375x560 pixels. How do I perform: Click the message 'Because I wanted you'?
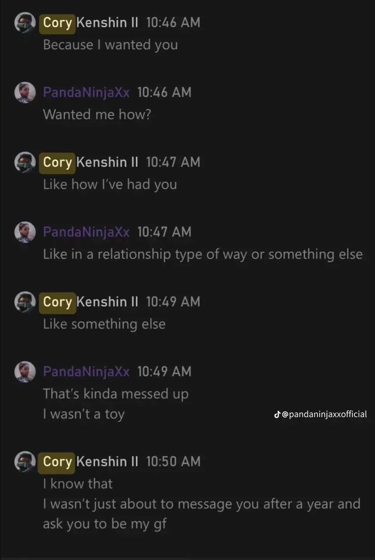[110, 45]
